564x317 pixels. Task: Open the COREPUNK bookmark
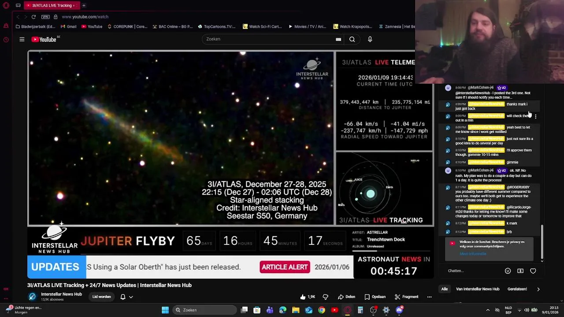pos(127,26)
